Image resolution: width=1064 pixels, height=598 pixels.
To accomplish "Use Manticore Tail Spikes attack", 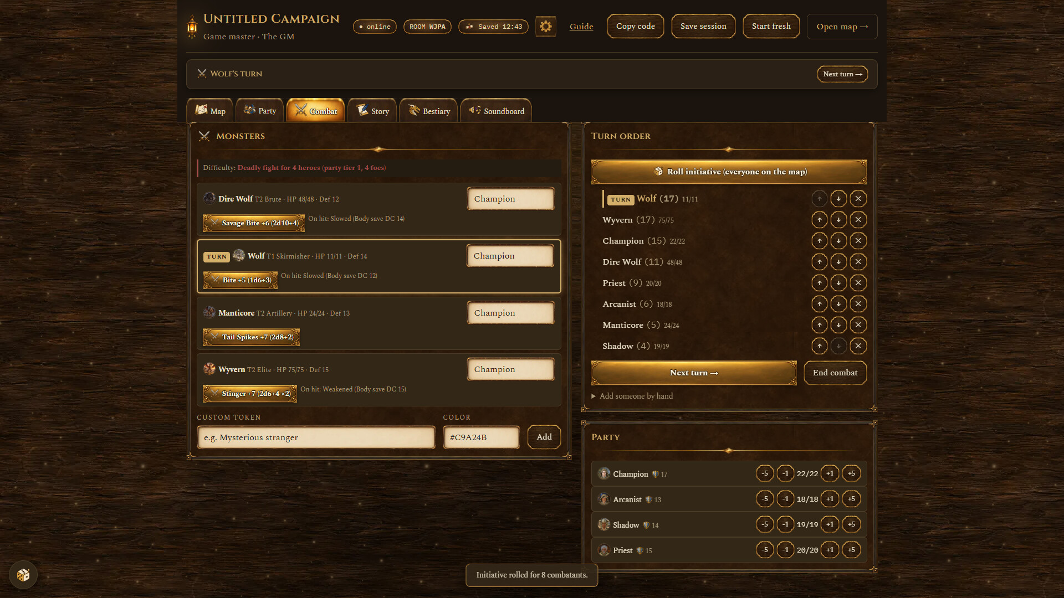I will pyautogui.click(x=252, y=337).
